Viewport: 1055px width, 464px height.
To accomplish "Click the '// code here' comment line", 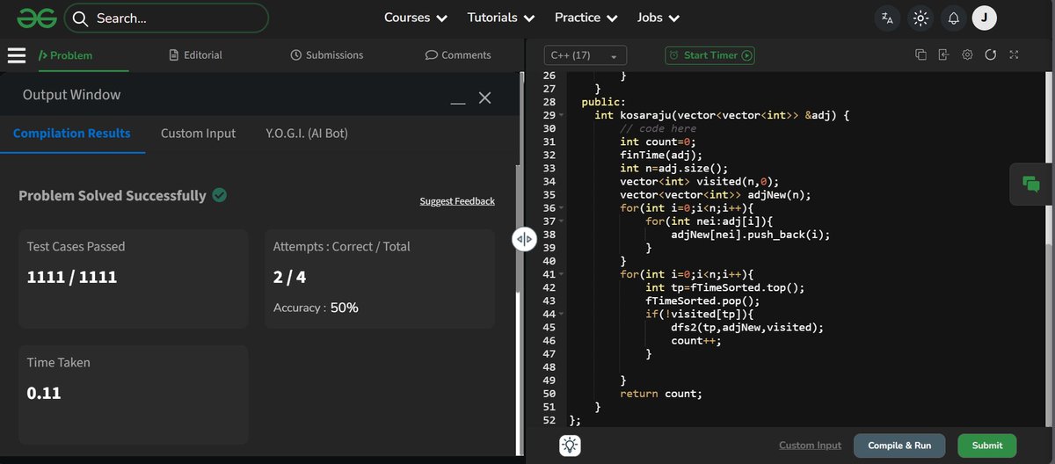I will (658, 129).
